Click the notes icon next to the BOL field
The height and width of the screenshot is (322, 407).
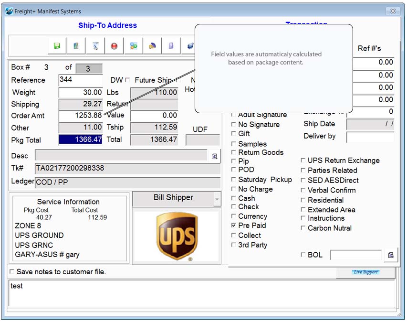(391, 255)
